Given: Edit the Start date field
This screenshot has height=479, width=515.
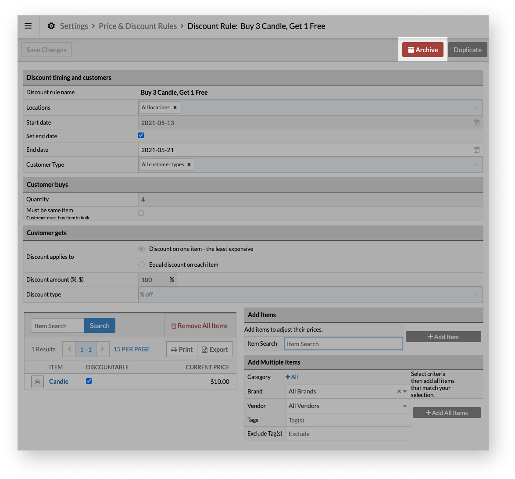Looking at the screenshot, I should pyautogui.click(x=305, y=122).
